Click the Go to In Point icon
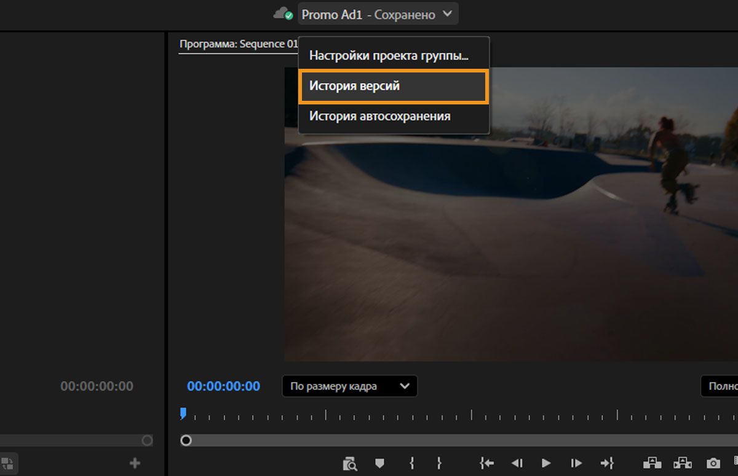This screenshot has width=738, height=476. (x=486, y=463)
